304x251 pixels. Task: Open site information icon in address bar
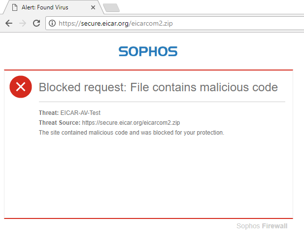[x=52, y=23]
